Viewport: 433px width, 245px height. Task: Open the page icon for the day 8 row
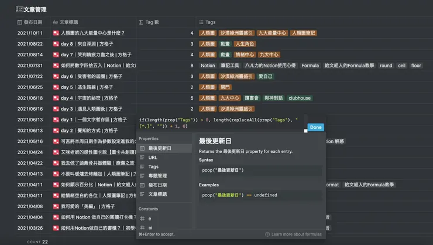56,44
